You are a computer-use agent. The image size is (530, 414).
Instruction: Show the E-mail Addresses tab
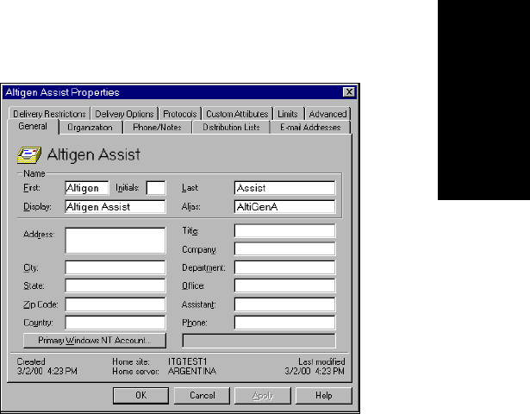click(x=310, y=128)
